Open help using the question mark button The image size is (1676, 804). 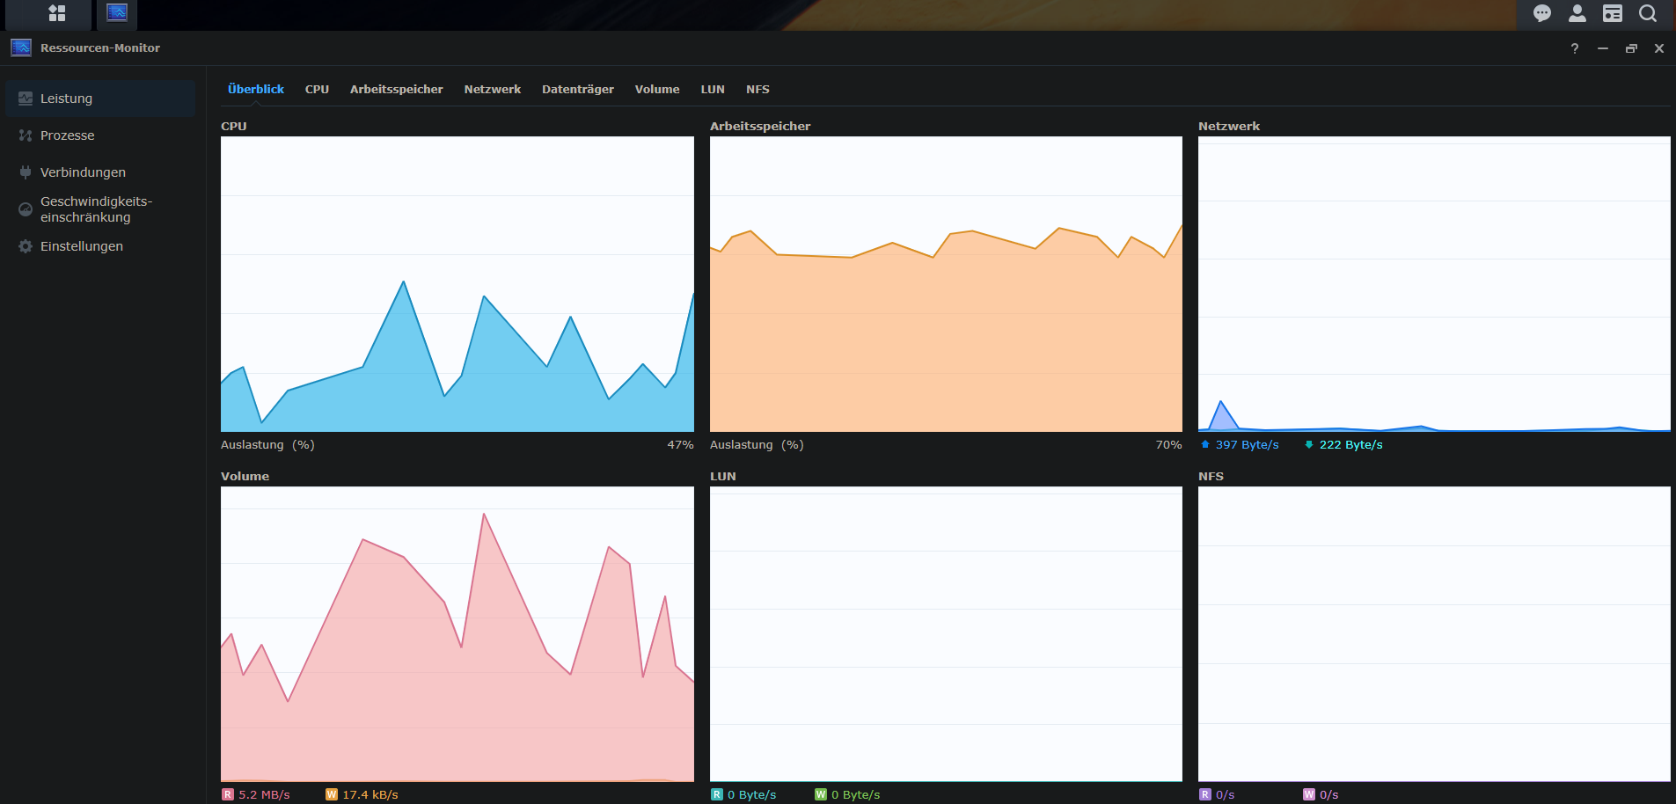(x=1574, y=48)
